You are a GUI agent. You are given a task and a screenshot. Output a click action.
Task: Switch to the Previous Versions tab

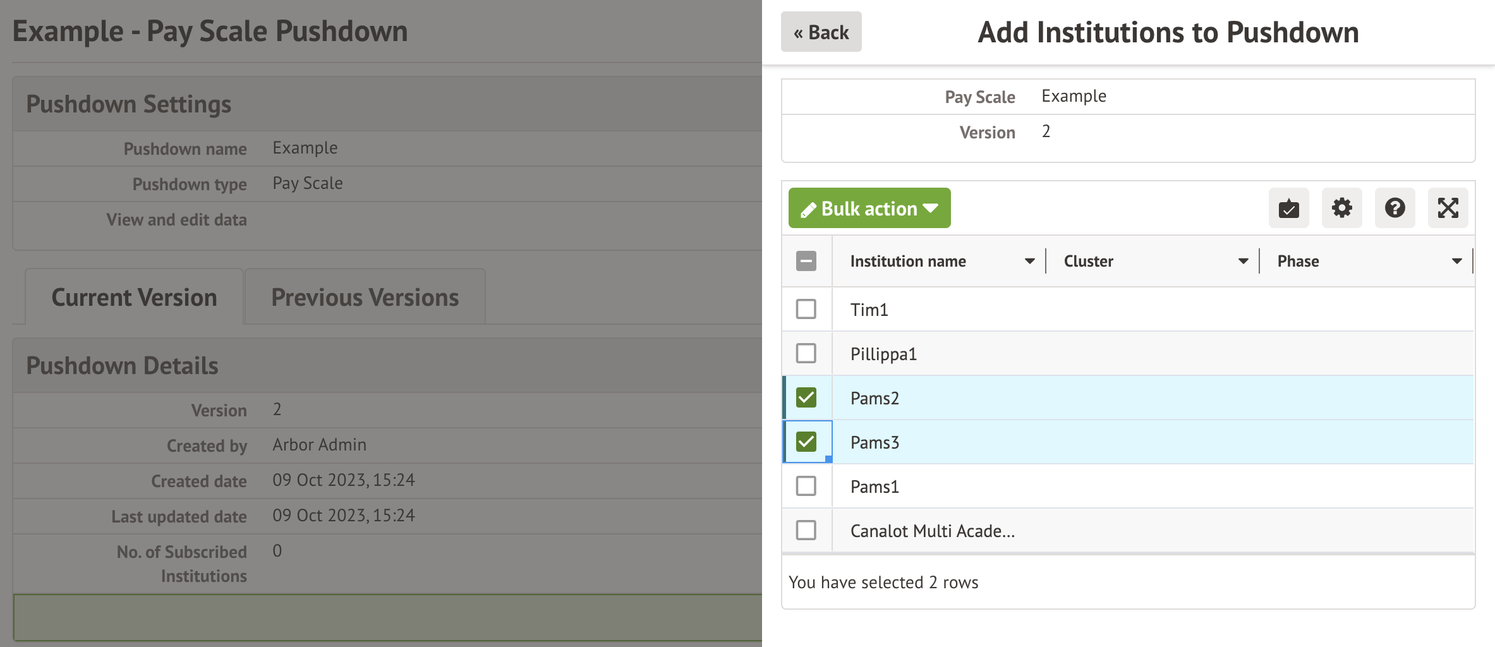point(365,297)
